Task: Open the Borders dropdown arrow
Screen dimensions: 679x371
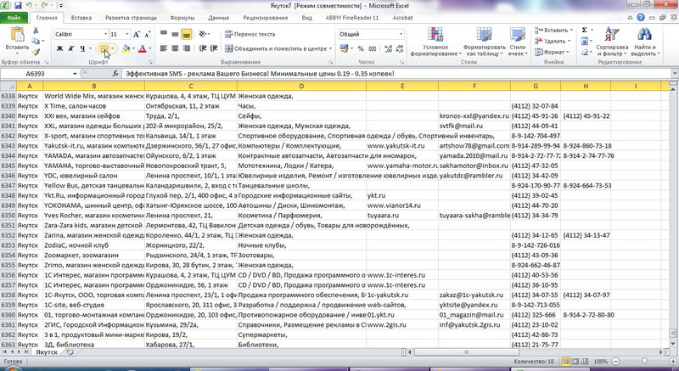Action: pos(113,48)
